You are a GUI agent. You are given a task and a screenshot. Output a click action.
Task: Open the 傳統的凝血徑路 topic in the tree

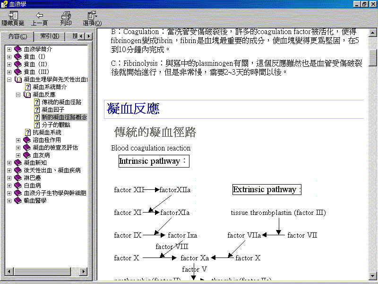pyautogui.click(x=61, y=102)
